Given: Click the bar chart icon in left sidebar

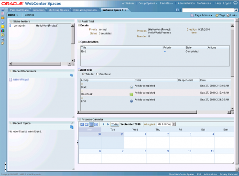Looking at the screenshot, I should [3, 31].
